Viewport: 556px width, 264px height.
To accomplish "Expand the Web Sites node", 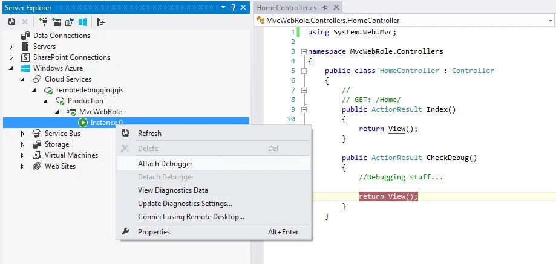I will (x=23, y=166).
